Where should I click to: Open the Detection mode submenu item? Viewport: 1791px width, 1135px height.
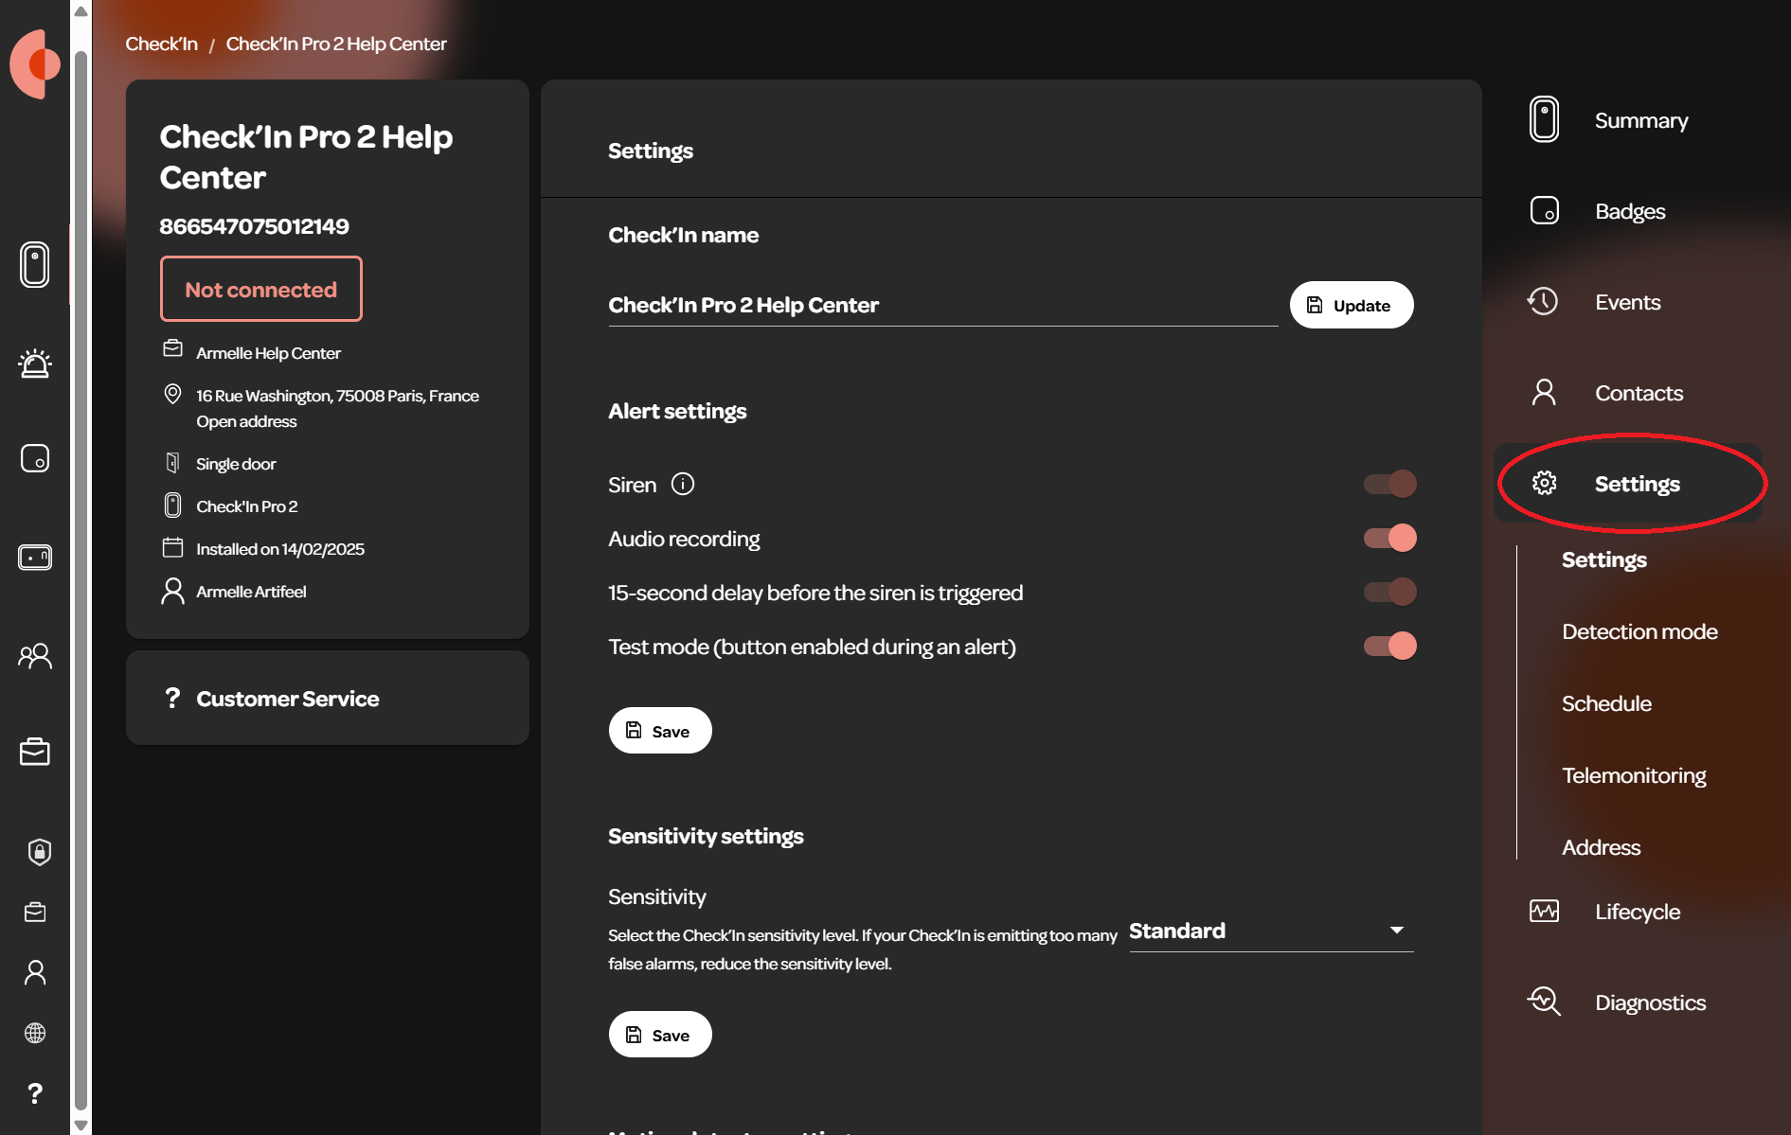[x=1639, y=631]
